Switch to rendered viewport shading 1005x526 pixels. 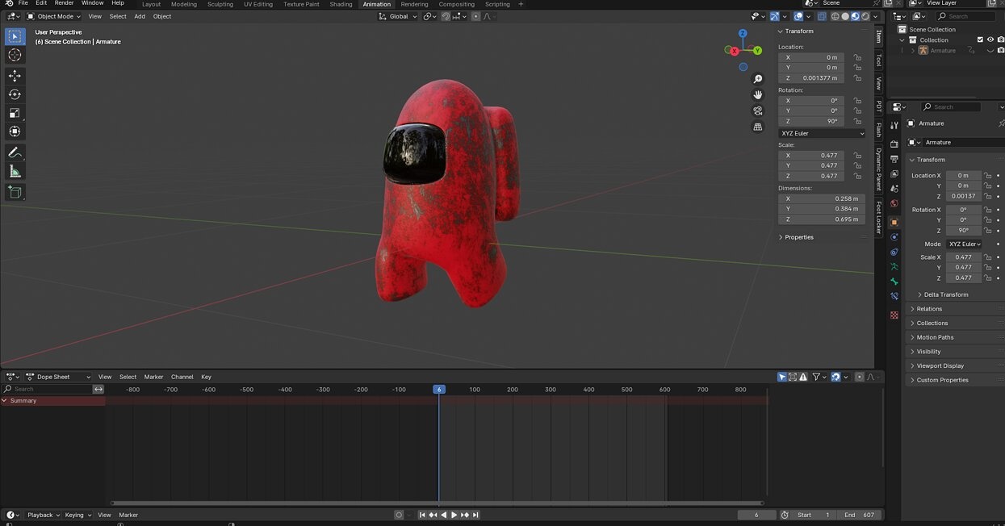coord(865,16)
